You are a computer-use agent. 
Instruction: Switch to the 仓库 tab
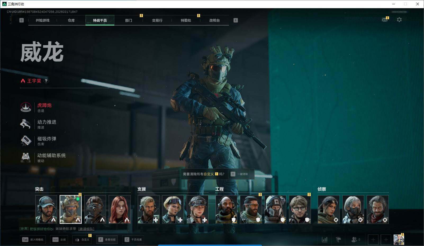click(x=71, y=20)
